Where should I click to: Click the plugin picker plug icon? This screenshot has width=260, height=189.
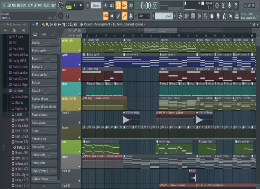tap(218, 16)
